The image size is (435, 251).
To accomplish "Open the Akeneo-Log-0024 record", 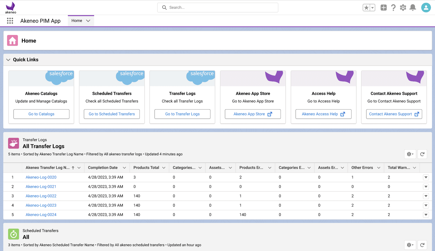I will [x=41, y=215].
